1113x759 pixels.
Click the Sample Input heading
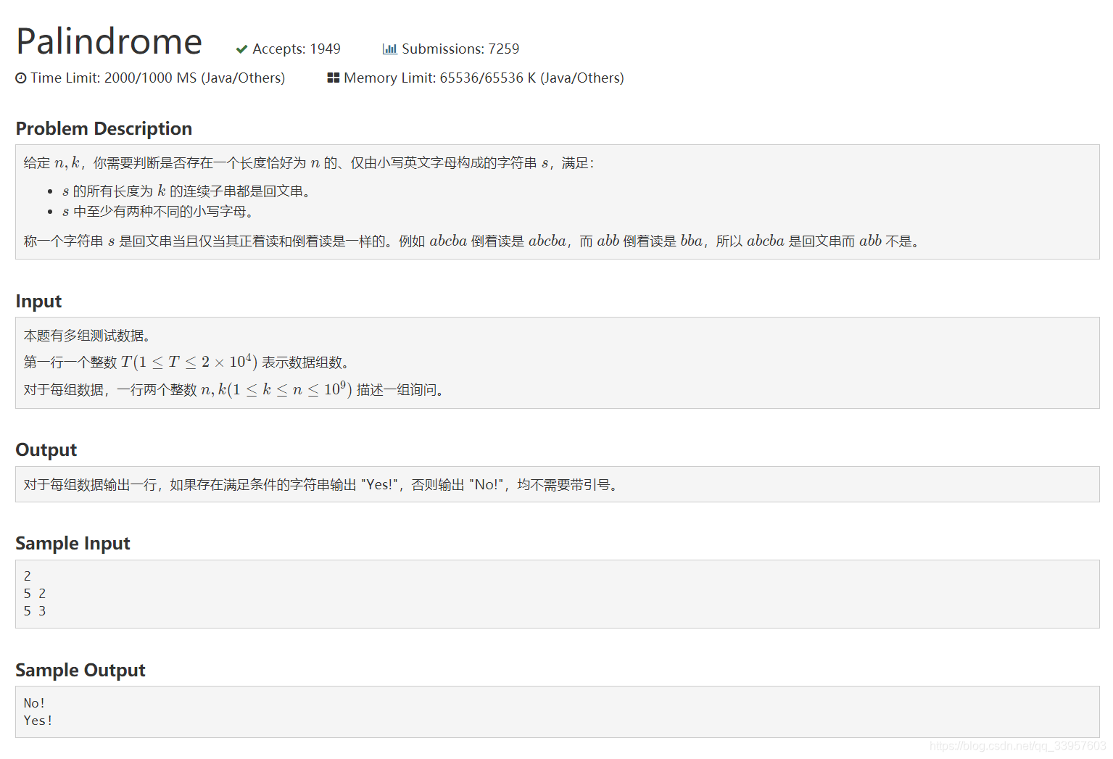73,543
